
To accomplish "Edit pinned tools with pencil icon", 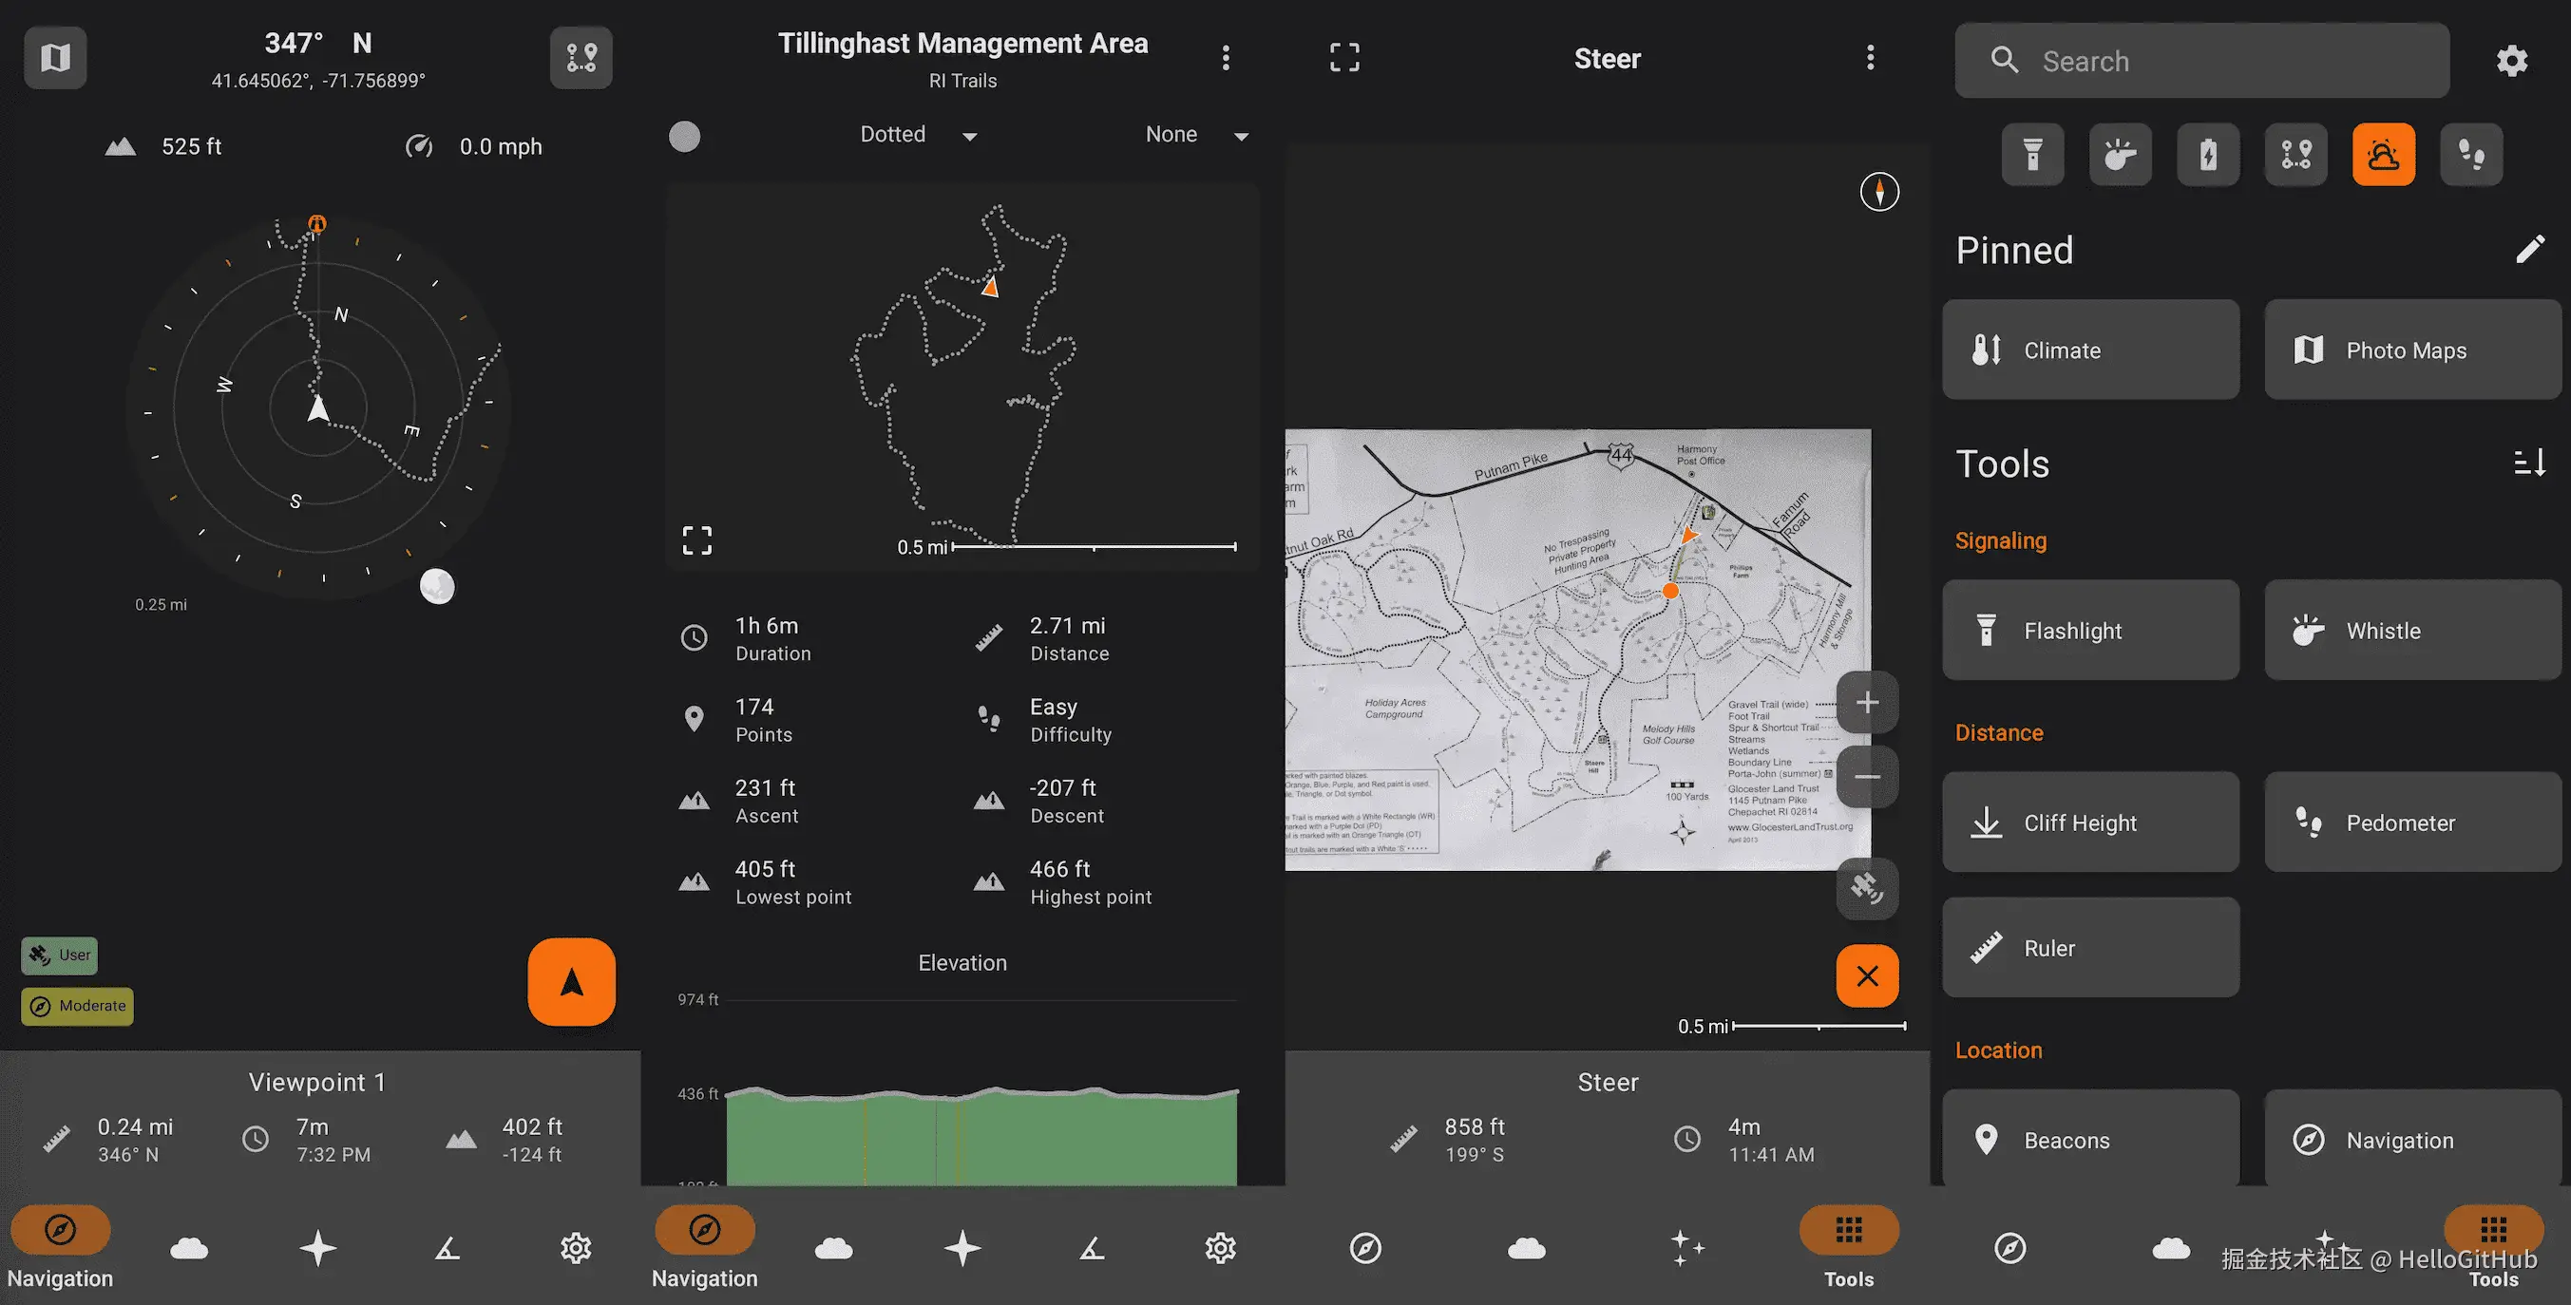I will tap(2529, 250).
